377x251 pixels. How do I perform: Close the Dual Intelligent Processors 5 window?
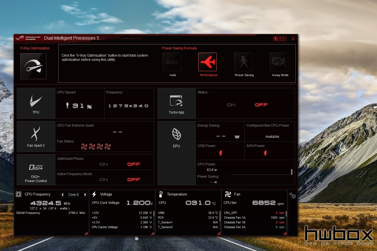[x=293, y=38]
